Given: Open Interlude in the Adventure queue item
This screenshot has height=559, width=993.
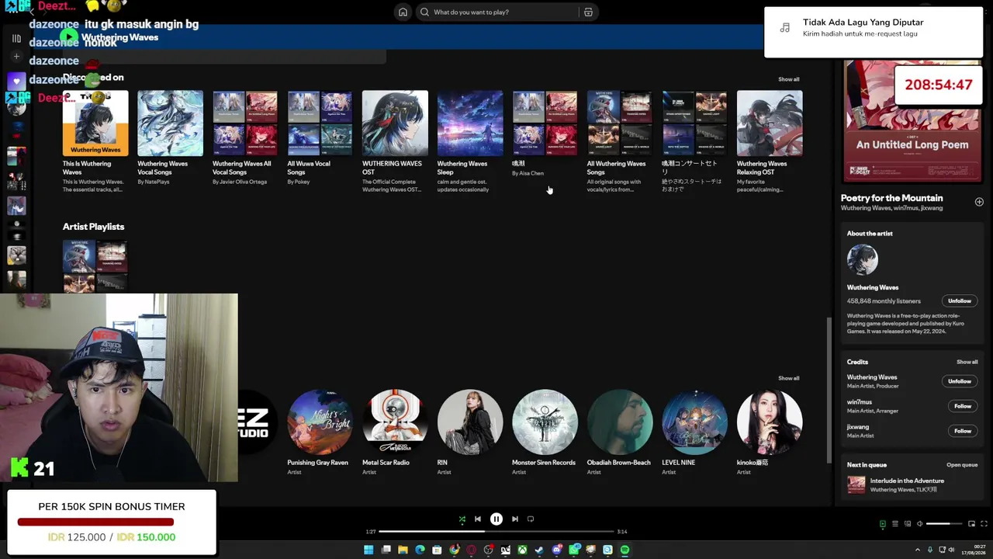Looking at the screenshot, I should coord(912,485).
